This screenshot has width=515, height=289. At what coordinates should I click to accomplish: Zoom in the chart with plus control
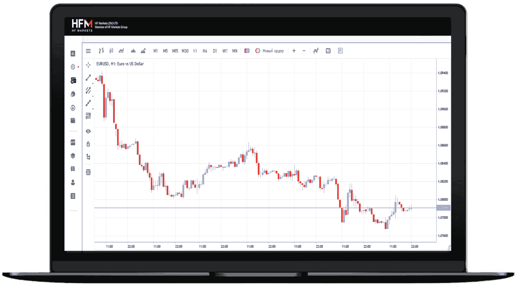coord(294,51)
